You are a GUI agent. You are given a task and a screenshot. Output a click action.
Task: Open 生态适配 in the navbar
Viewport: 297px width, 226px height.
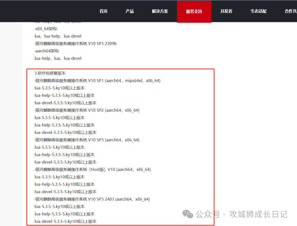pos(258,11)
